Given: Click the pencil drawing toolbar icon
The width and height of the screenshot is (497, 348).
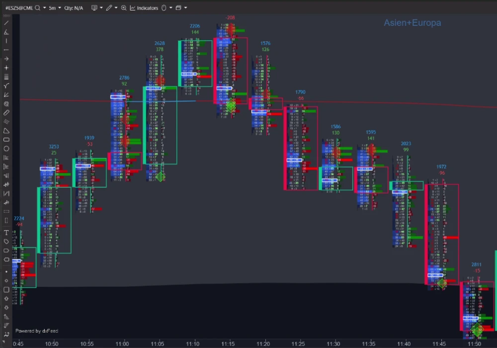Looking at the screenshot, I should pos(109,8).
